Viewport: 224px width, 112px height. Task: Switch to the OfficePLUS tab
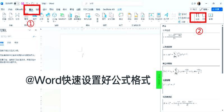(x=20, y=10)
